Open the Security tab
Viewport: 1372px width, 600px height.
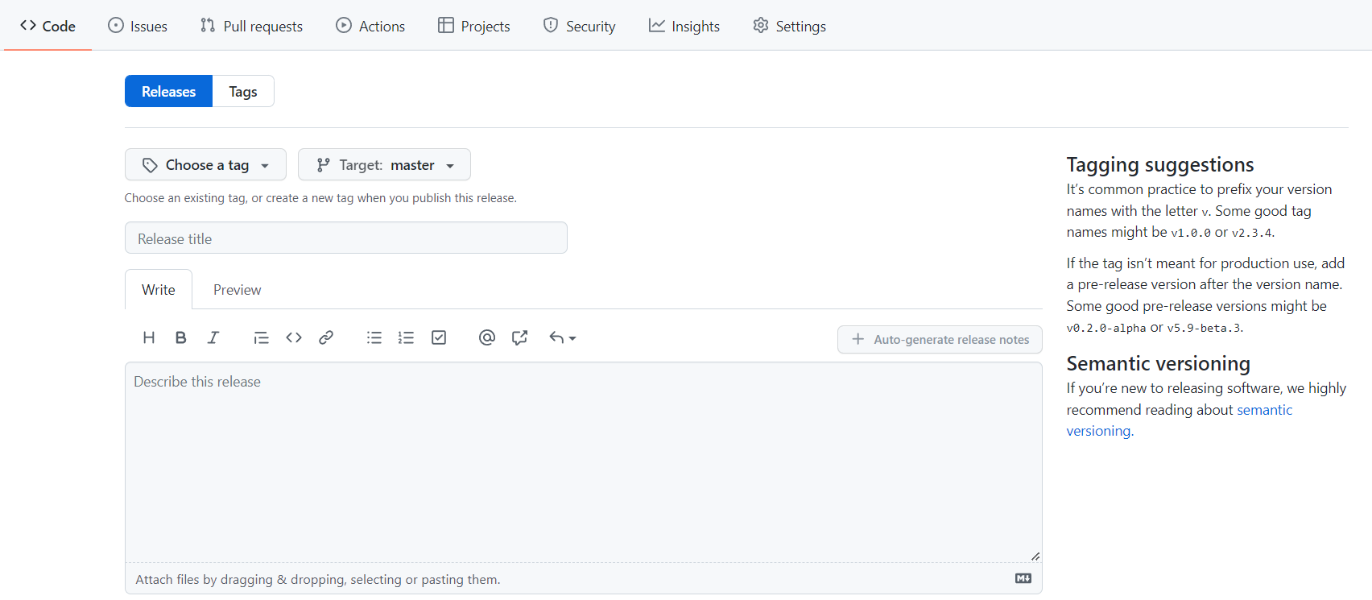(579, 26)
